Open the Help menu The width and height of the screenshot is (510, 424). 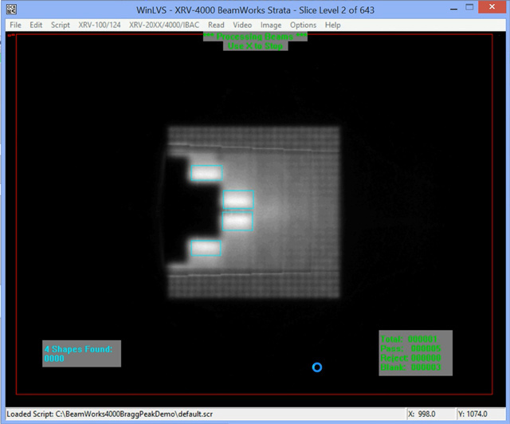(x=332, y=25)
